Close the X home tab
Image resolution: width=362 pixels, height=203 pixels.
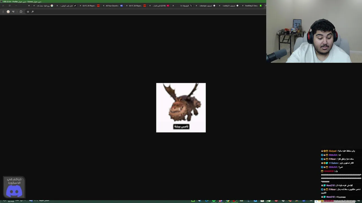click(173, 6)
